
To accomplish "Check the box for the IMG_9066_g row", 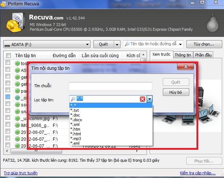I will (8, 124).
